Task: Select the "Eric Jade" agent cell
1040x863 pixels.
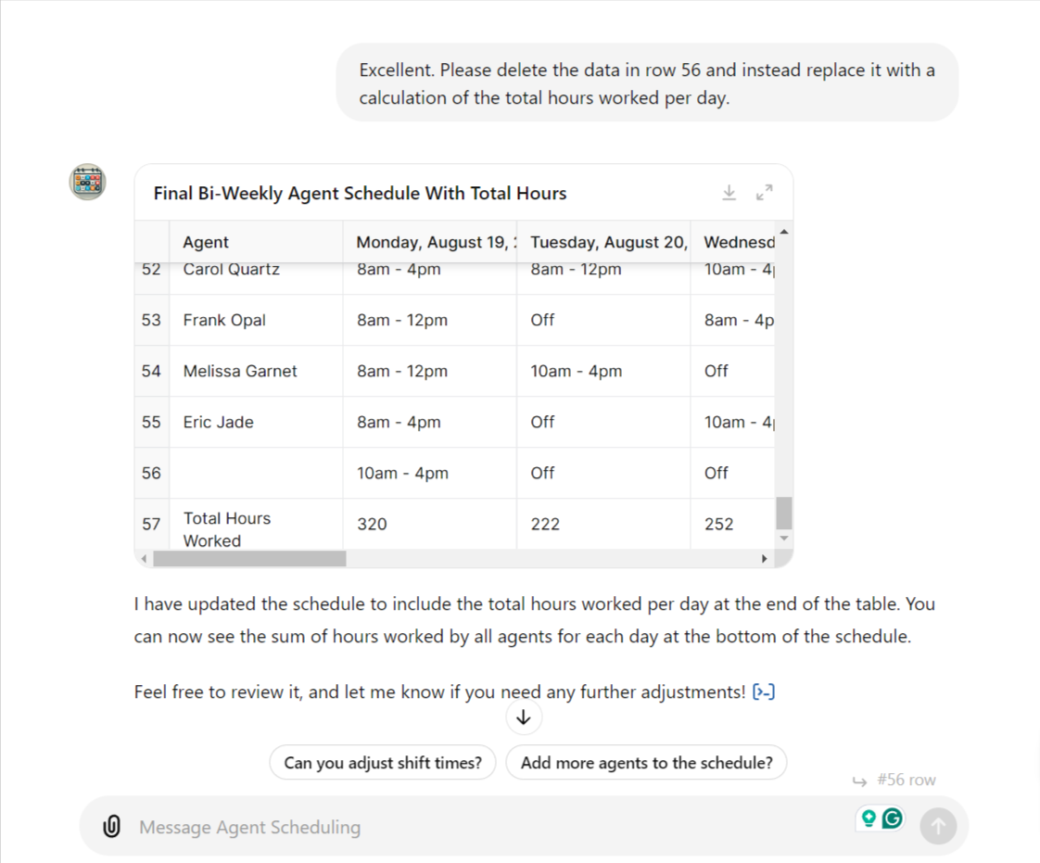Action: click(218, 422)
